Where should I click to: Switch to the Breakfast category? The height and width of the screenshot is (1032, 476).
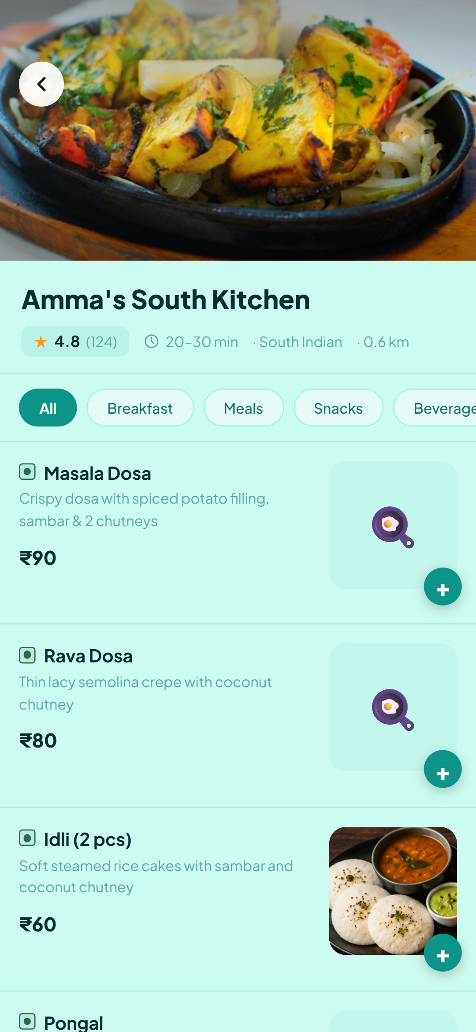point(140,408)
